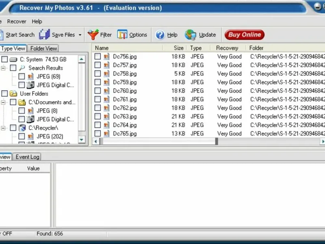Check the C: System drive checkbox
This screenshot has width=325, height=244.
click(x=4, y=59)
